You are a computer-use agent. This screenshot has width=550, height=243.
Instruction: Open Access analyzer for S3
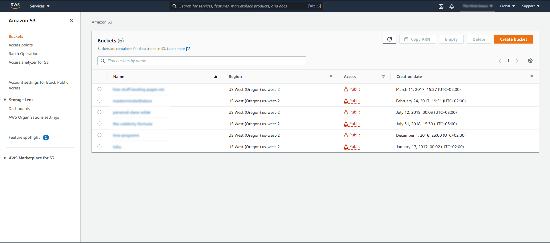coord(29,62)
